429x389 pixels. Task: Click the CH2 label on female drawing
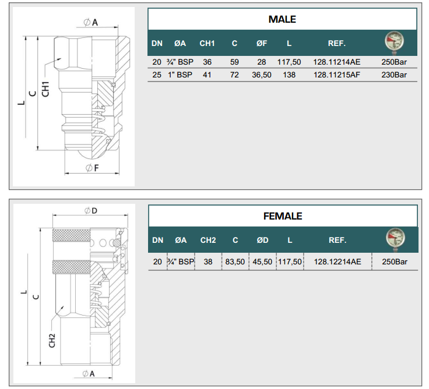[52, 340]
